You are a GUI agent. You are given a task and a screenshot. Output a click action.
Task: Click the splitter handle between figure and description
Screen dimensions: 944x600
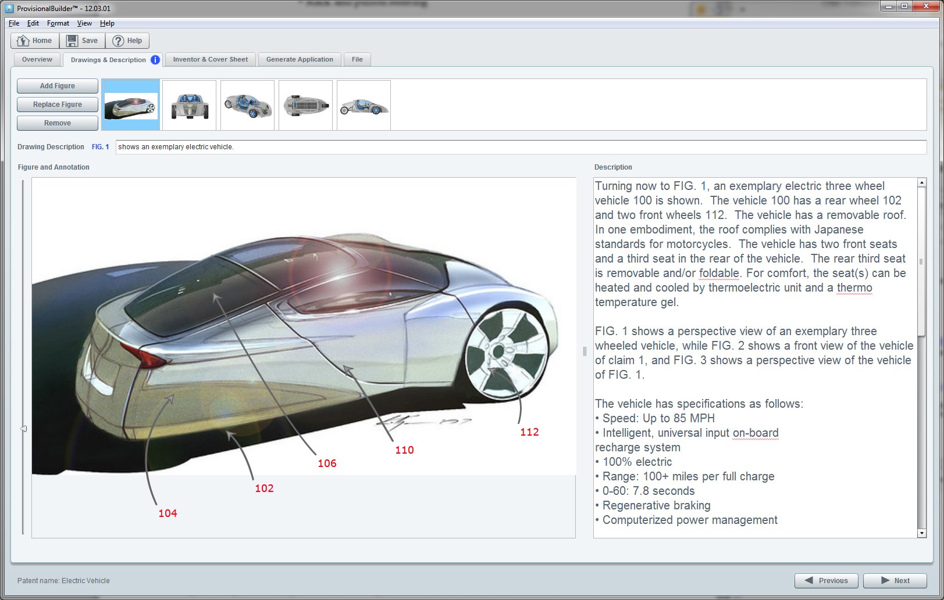point(585,351)
